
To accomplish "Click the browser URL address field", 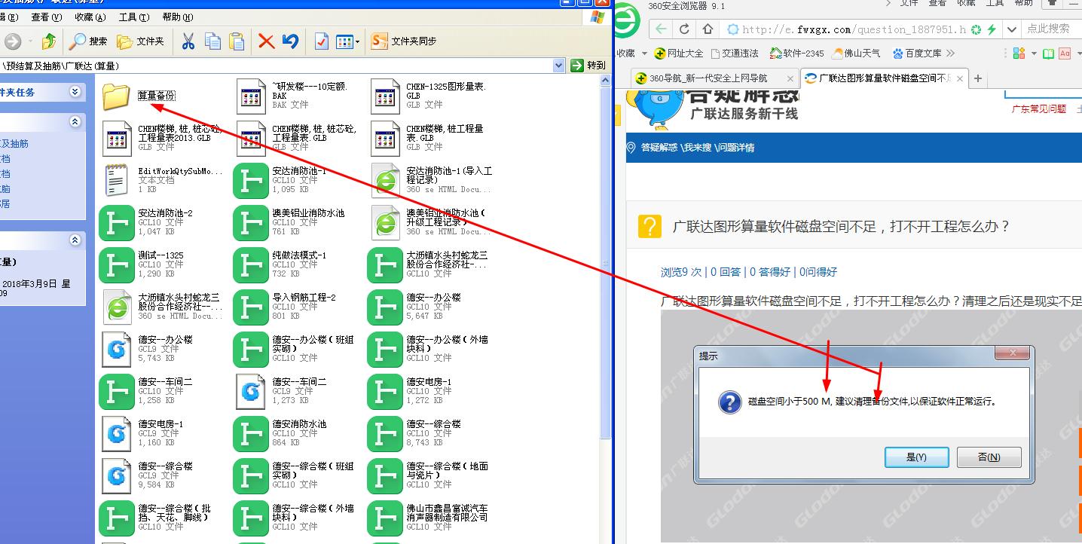I will 854,29.
